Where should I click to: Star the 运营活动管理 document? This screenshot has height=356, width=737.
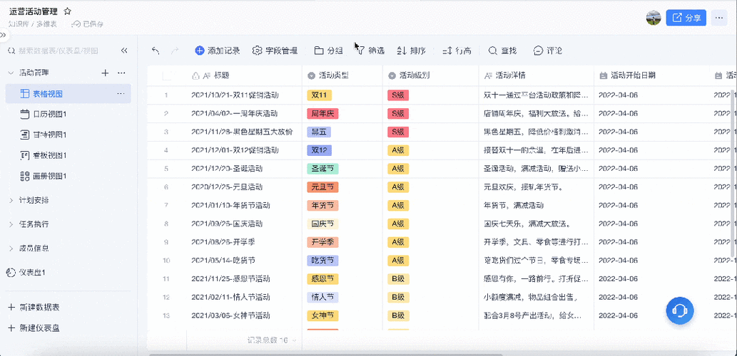click(68, 11)
